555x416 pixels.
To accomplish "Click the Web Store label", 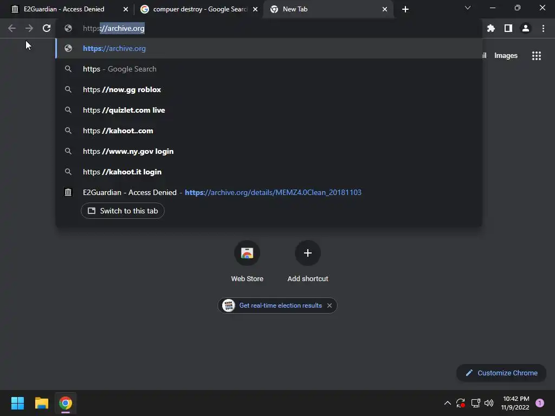I will (247, 279).
